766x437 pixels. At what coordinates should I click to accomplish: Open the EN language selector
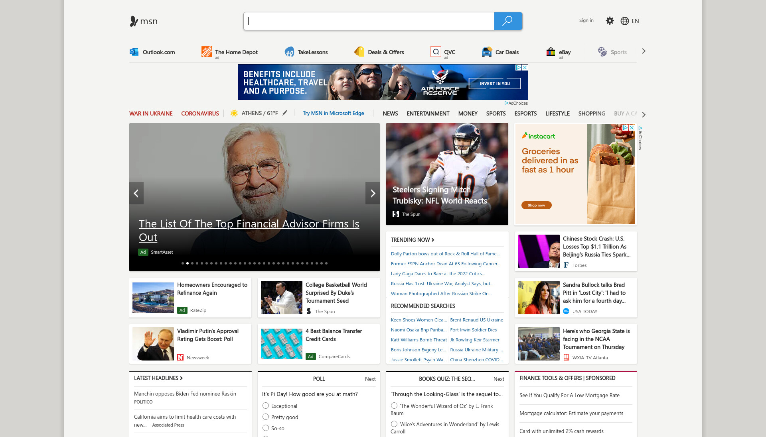point(635,21)
